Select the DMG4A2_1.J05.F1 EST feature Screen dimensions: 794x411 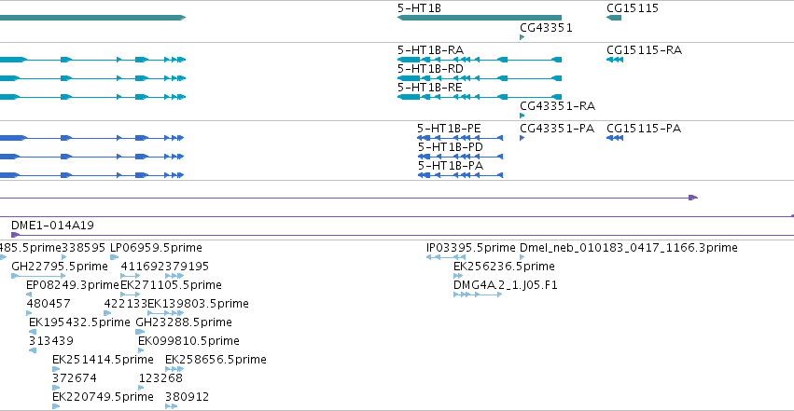[478, 295]
